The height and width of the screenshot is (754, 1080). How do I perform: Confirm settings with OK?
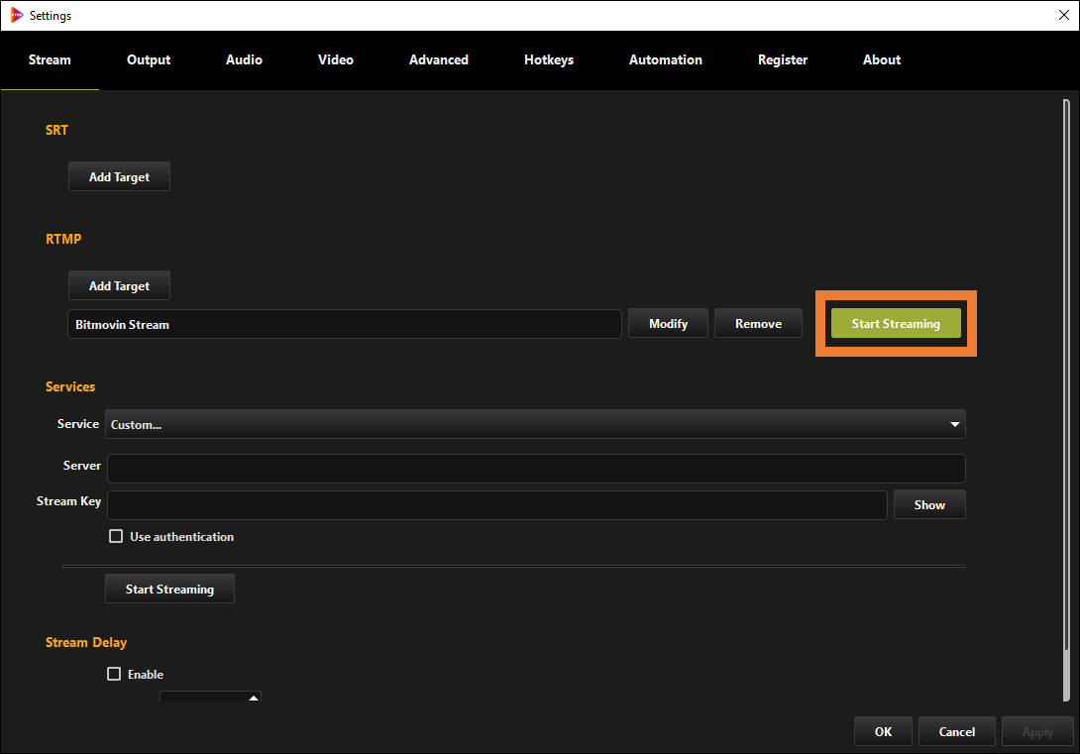point(883,732)
